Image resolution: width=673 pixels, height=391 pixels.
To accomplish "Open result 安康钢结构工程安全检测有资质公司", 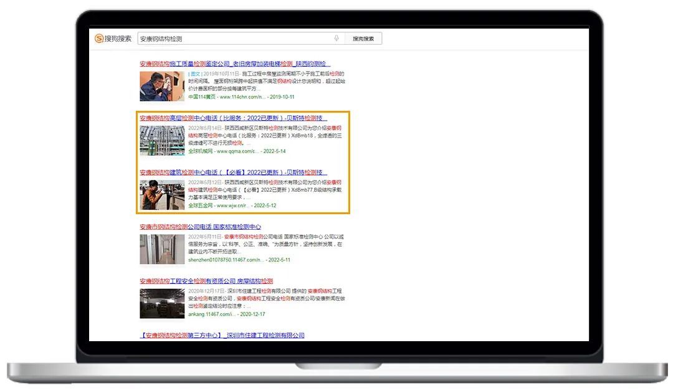I will 206,281.
